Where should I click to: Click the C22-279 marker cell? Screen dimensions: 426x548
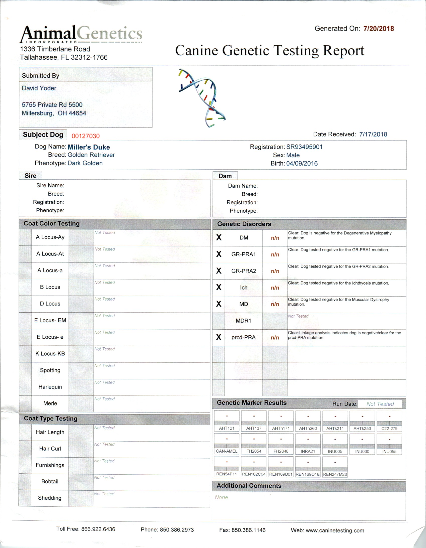click(x=390, y=421)
